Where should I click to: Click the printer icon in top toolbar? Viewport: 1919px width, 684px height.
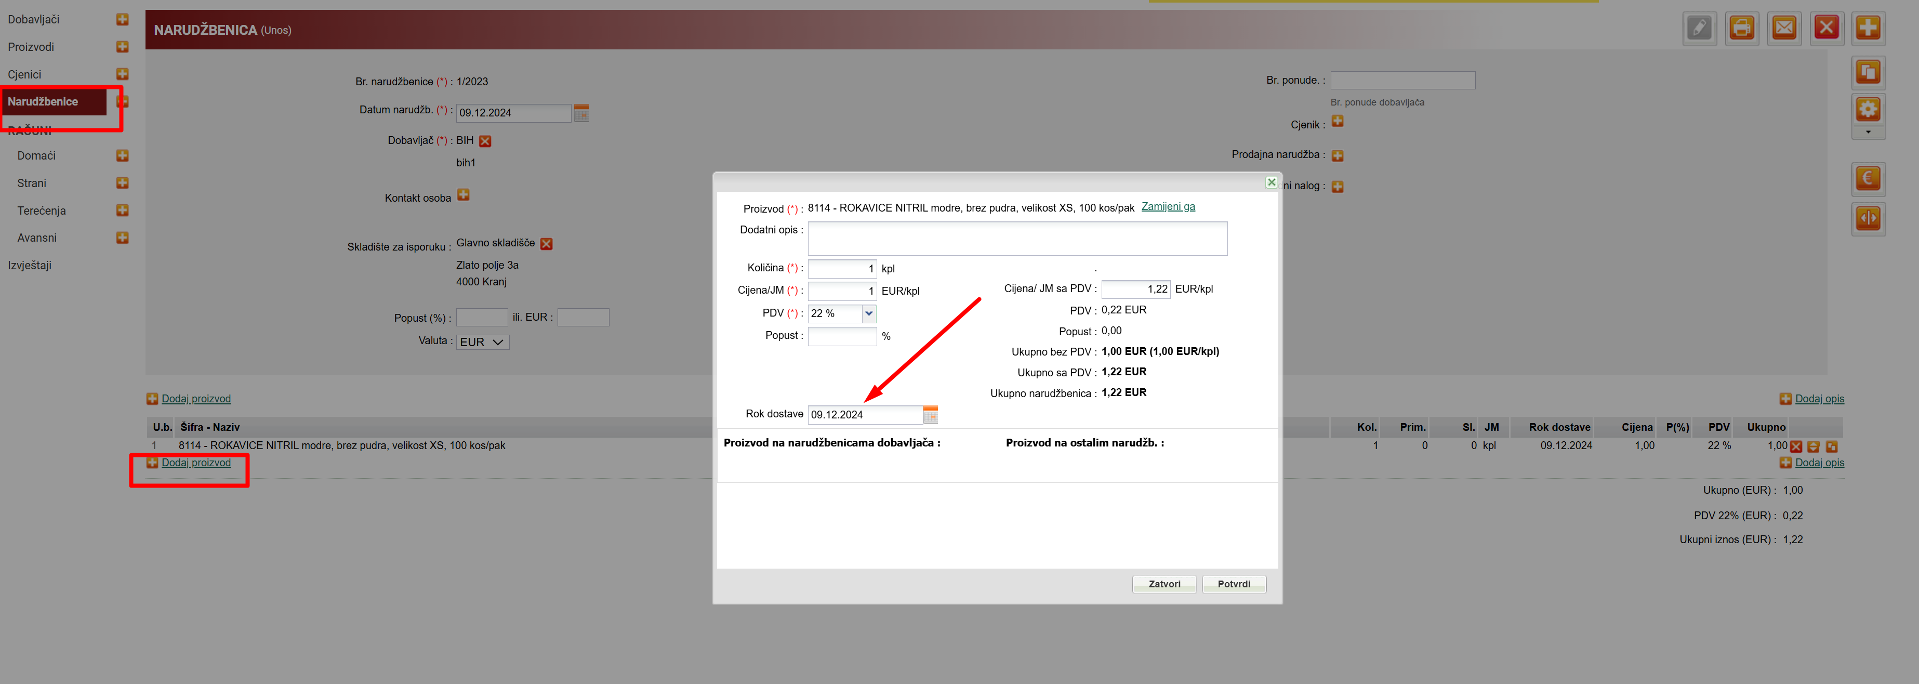[x=1741, y=29]
